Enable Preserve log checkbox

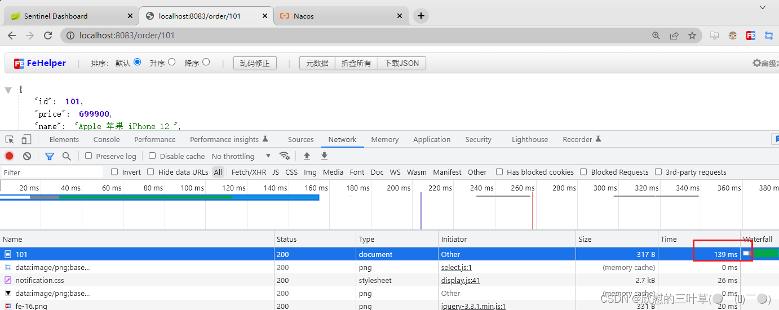88,156
